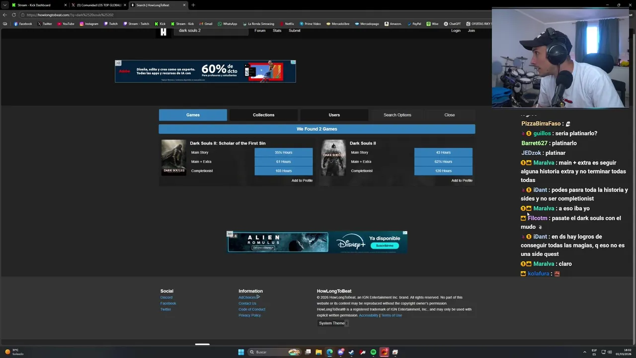Click the Join link

coord(471,31)
